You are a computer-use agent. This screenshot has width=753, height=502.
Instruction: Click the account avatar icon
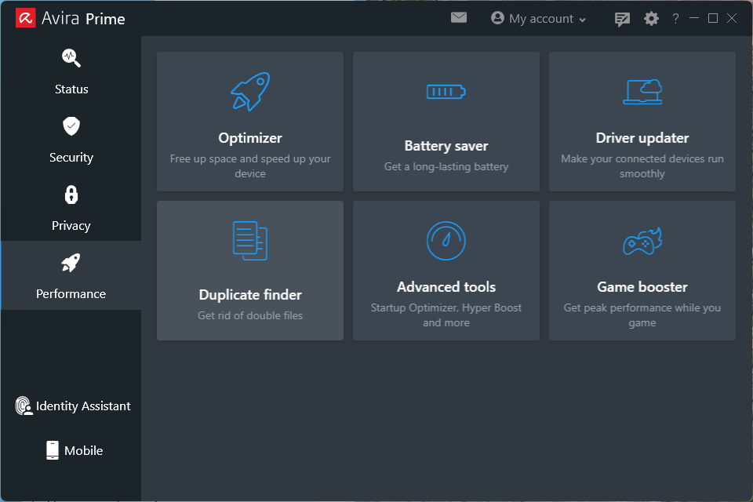pos(497,18)
